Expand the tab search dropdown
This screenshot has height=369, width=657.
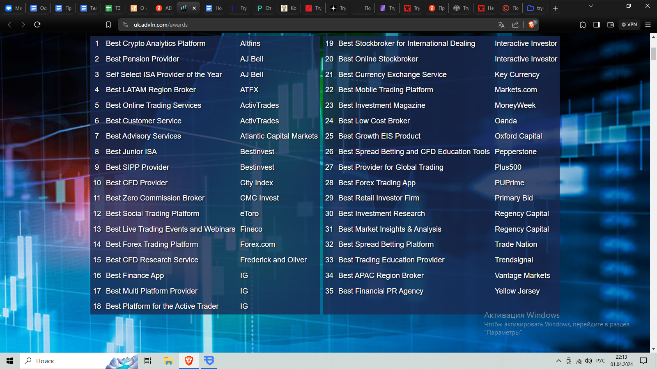pos(591,6)
